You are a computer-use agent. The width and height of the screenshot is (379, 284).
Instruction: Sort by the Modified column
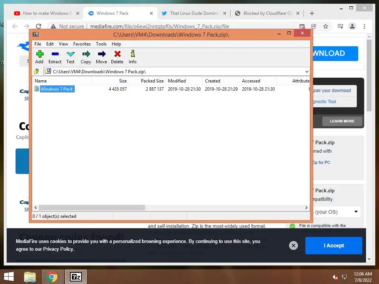coord(184,81)
